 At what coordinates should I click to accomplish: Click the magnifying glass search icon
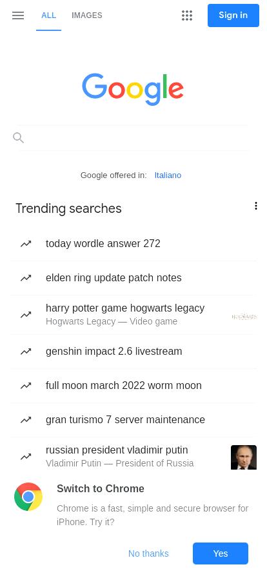(19, 138)
